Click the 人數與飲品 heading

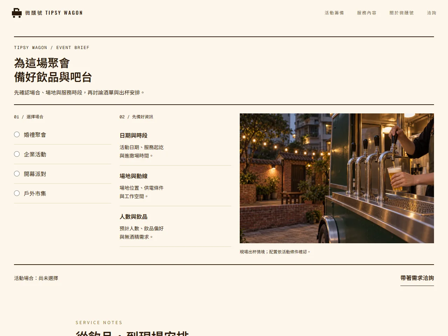tap(134, 217)
